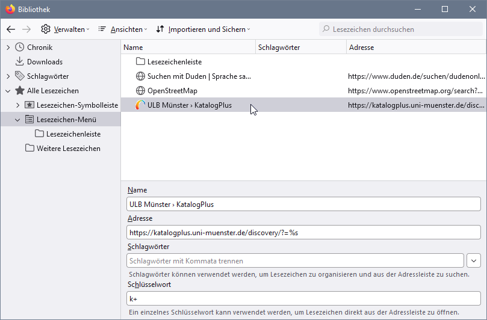Select the Suchen mit Duden bookmark
Screen dimensions: 487x320
303,76
